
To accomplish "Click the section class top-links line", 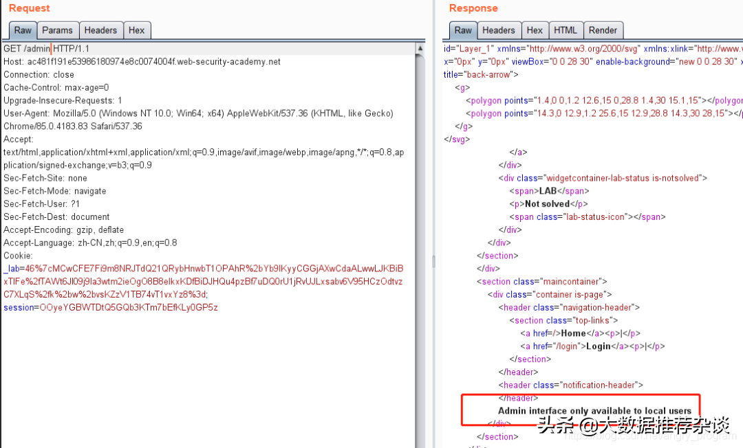I will click(x=563, y=320).
